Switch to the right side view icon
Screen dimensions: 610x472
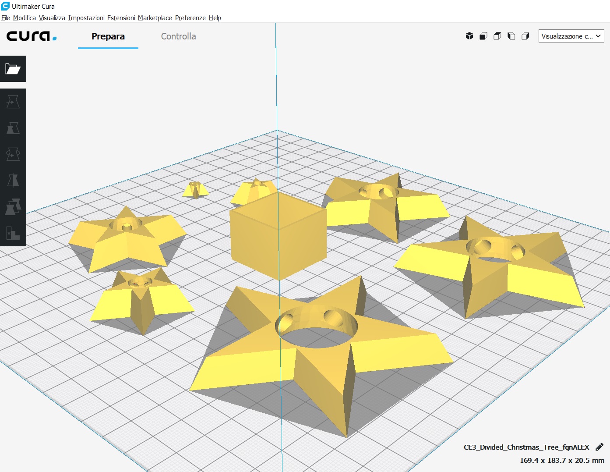click(x=525, y=36)
